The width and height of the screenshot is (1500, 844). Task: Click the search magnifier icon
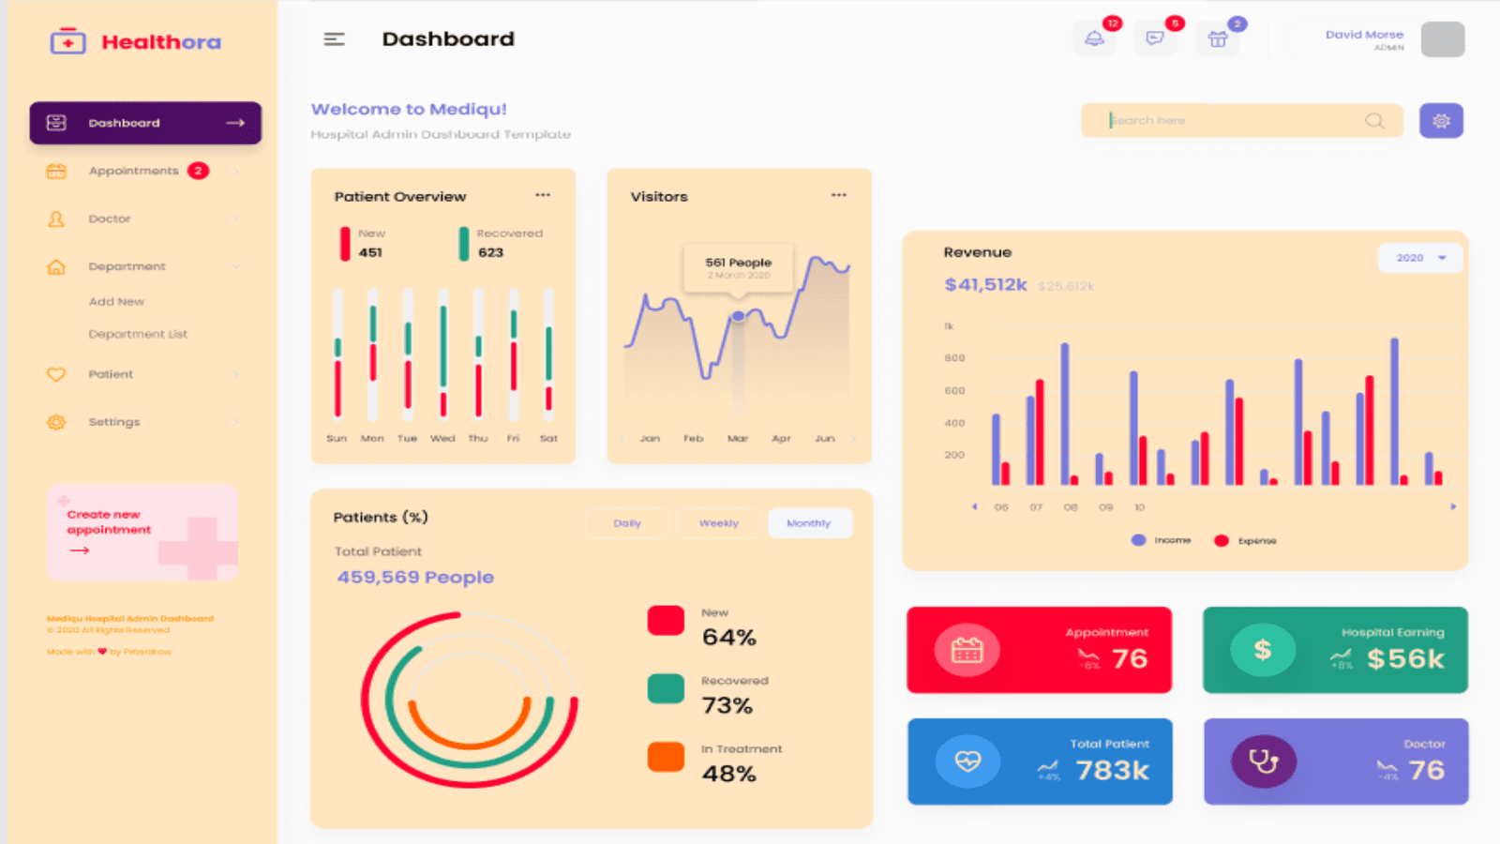coord(1374,120)
